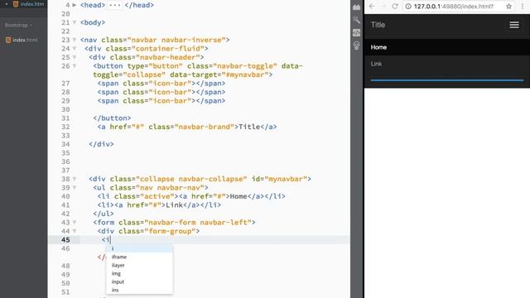Collapse the form-group div on line 44
Viewport: 530px width, 298px height.
coord(75,231)
